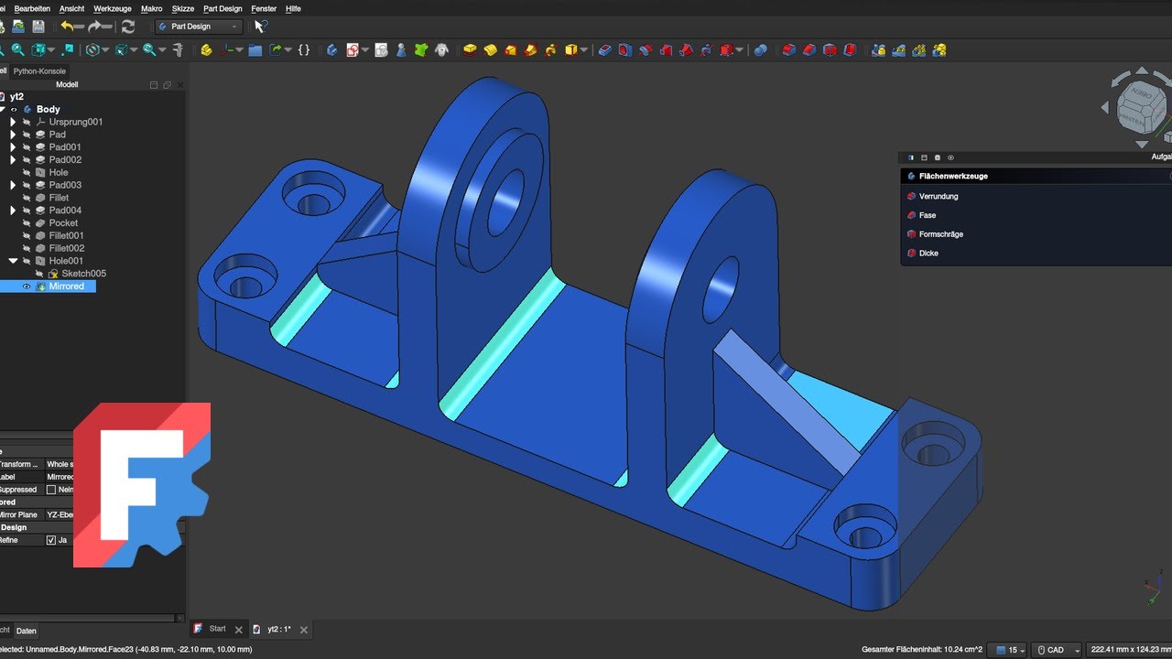Click the navigation cube in 3D view
The width and height of the screenshot is (1172, 659).
(1141, 109)
